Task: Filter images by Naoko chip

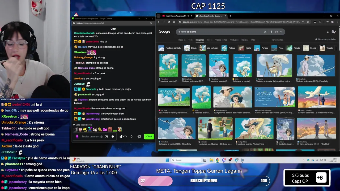Action: pos(245,48)
